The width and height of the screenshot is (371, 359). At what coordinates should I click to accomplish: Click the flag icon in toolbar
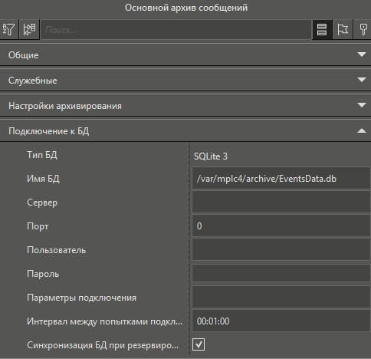[343, 29]
